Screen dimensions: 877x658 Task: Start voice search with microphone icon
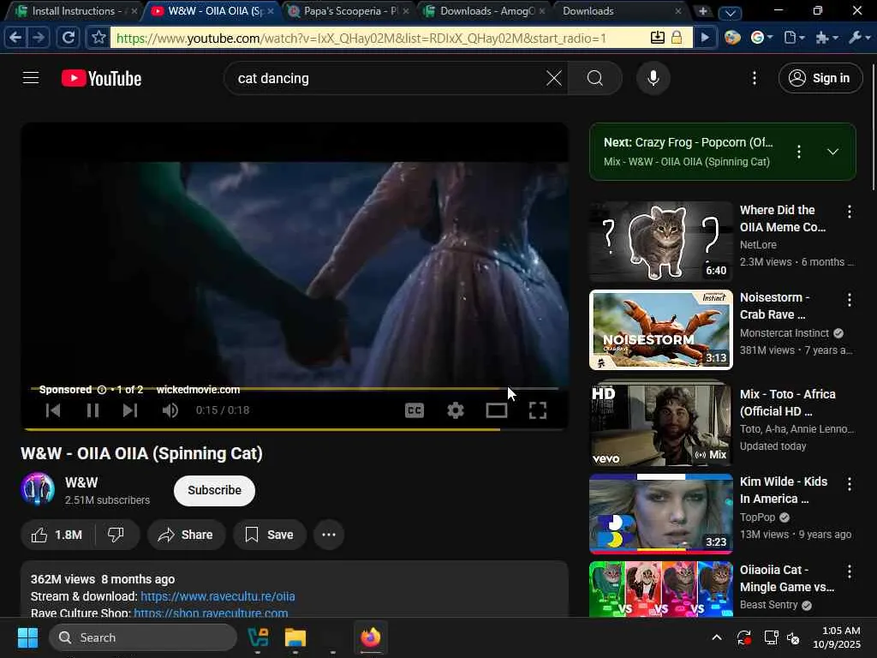point(653,78)
